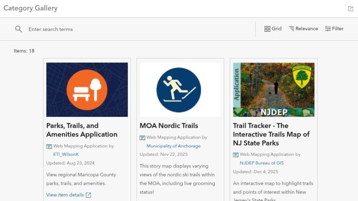Open the Filter panel

tap(334, 29)
